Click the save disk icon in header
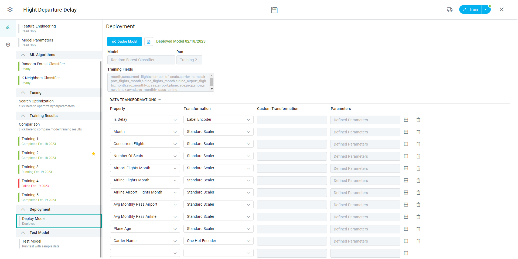 click(x=274, y=10)
